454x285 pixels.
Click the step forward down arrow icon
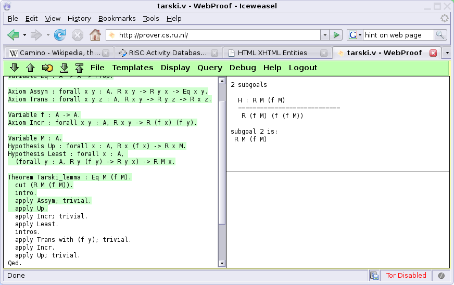[14, 68]
